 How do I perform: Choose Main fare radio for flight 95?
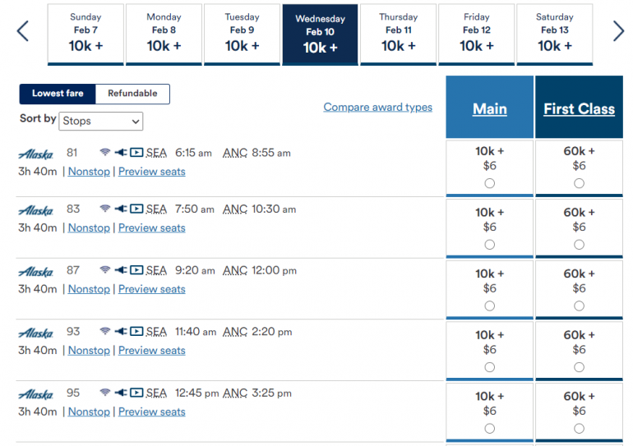490,428
